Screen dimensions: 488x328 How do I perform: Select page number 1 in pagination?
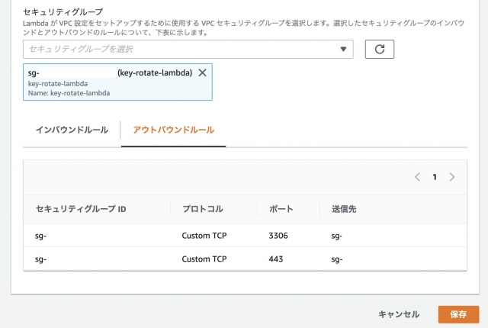pyautogui.click(x=435, y=177)
